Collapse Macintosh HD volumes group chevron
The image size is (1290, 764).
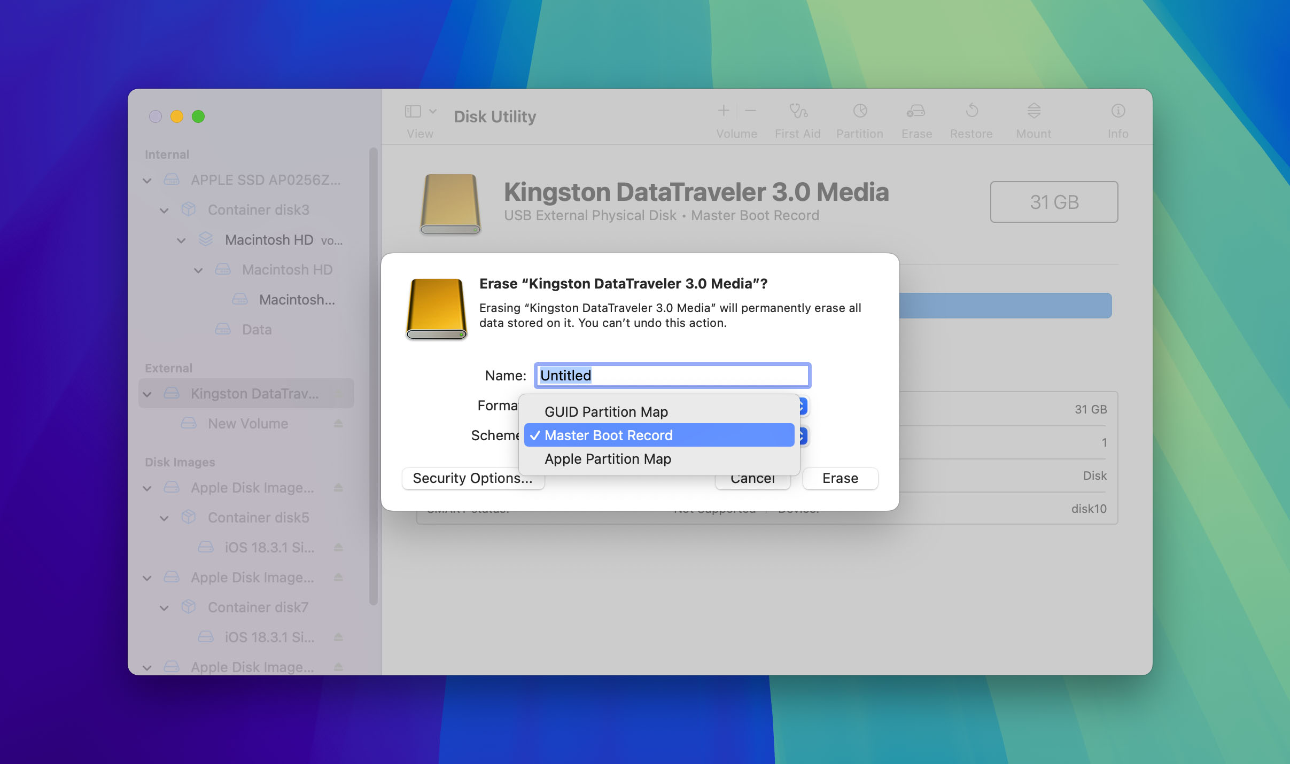coord(181,240)
